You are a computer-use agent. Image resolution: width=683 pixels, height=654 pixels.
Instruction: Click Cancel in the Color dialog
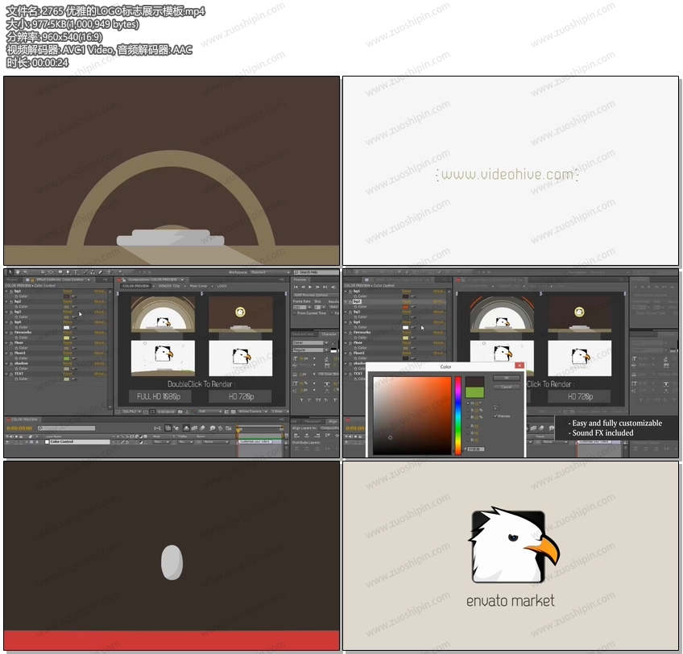(x=506, y=387)
